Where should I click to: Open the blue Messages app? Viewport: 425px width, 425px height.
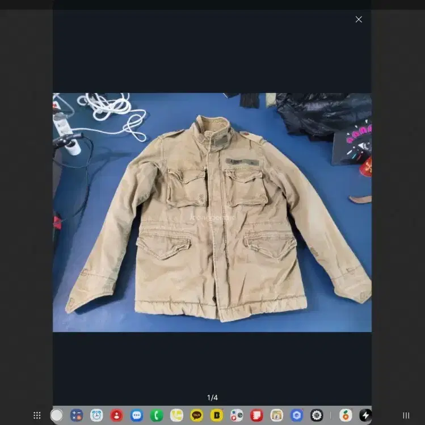pyautogui.click(x=137, y=415)
